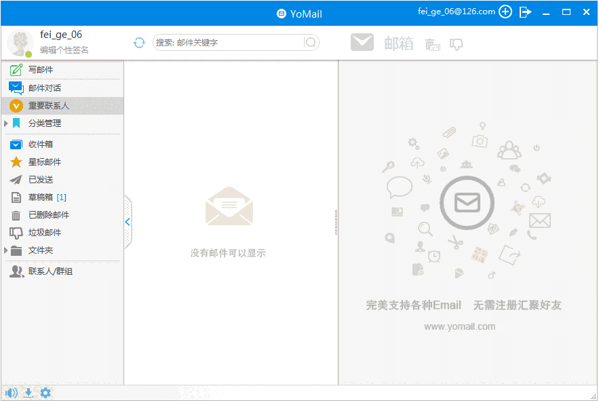Select 收件箱 inbox folder

pyautogui.click(x=41, y=145)
